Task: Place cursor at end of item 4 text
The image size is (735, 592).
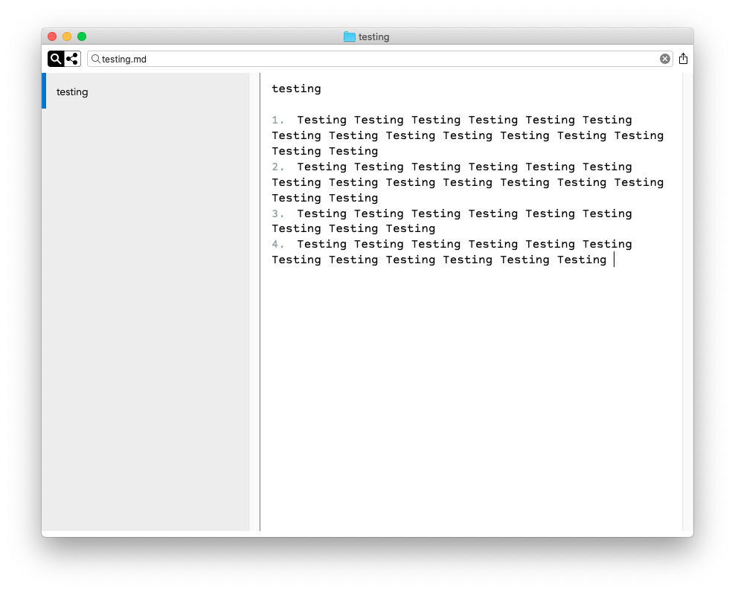Action: tap(613, 260)
